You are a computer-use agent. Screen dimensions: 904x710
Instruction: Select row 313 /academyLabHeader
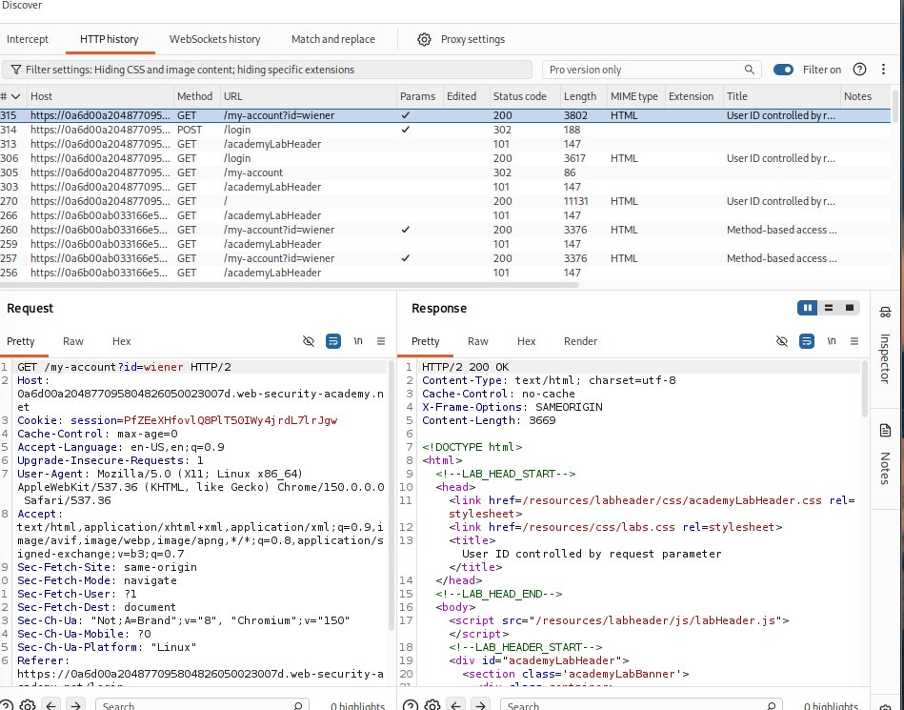[x=445, y=144]
